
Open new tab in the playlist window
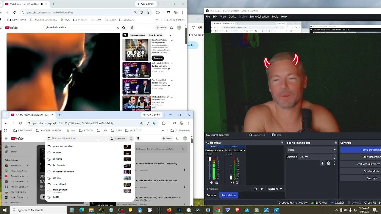(x=59, y=115)
